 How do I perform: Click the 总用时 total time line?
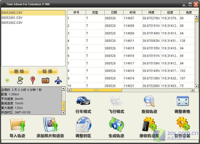pos(21,90)
